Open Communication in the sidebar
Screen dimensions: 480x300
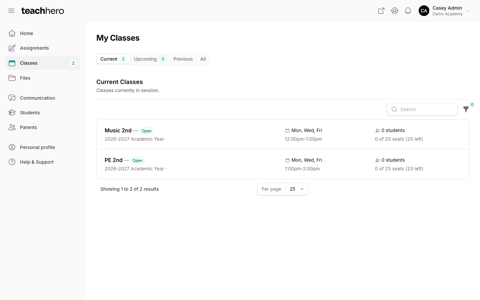[x=43, y=98]
